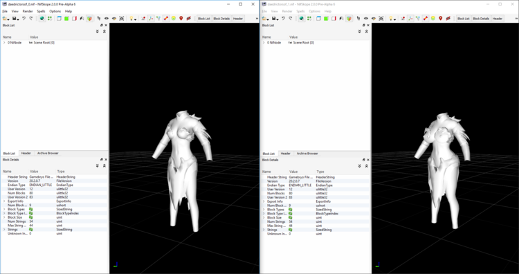Click Block Details toolbar button in daedrictorsof_0 window
The image size is (519, 274).
point(221,19)
